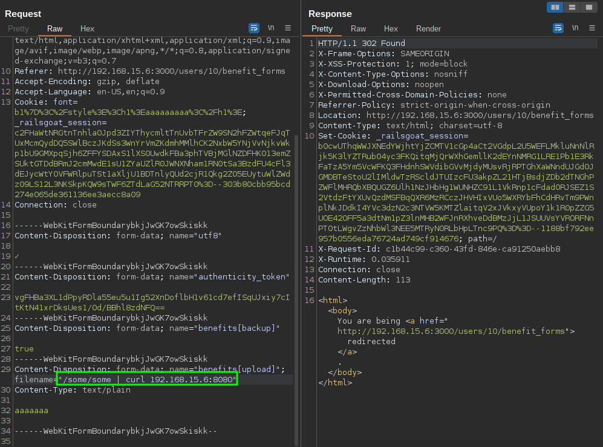Open the Hex tab in Request panel
Image resolution: width=603 pixels, height=447 pixels.
coord(87,28)
